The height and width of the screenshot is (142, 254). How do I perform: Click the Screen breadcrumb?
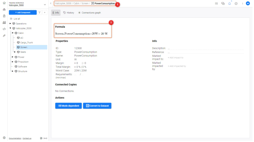click(x=85, y=3)
